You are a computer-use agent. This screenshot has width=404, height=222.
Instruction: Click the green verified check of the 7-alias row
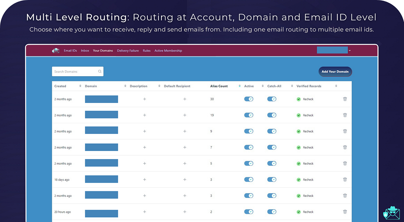[x=298, y=148]
